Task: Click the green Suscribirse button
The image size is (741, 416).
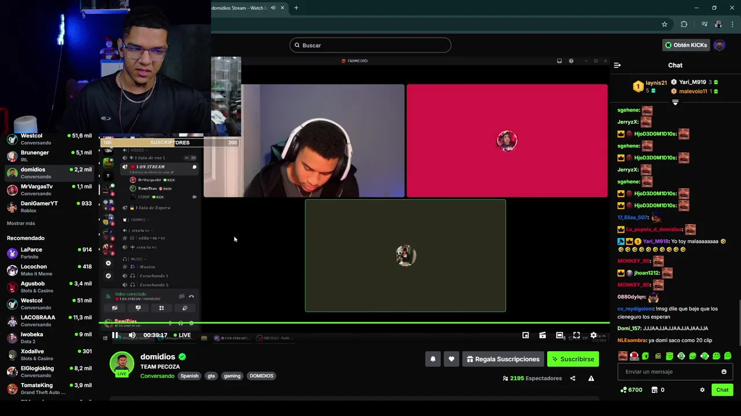Action: tap(573, 359)
